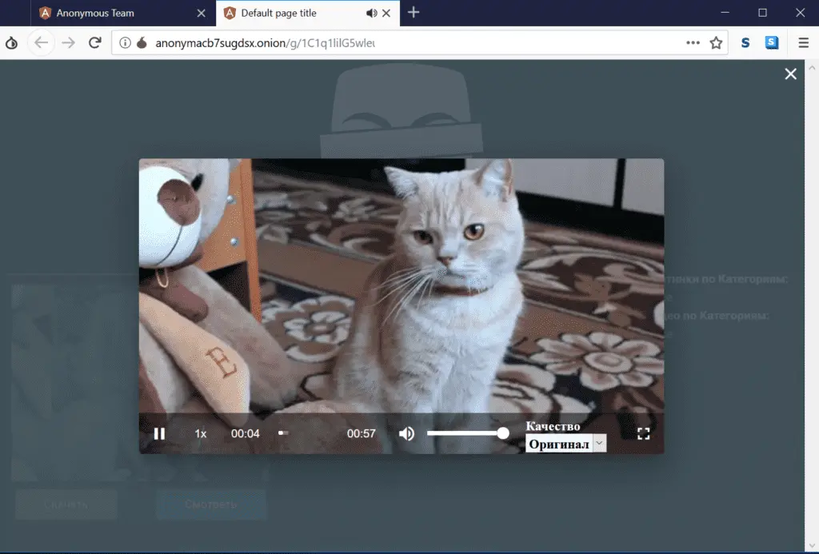Open the browser hamburger menu
Viewport: 819px width, 554px height.
[804, 43]
